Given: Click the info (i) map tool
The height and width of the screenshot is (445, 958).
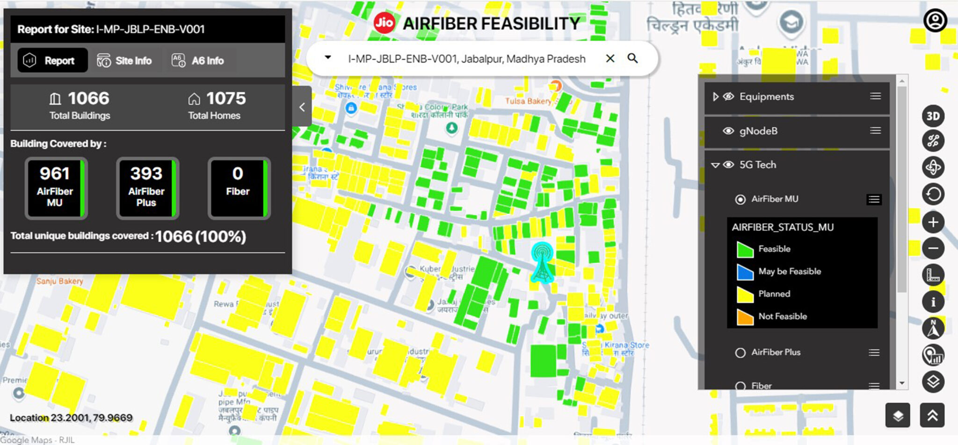Looking at the screenshot, I should [x=933, y=302].
